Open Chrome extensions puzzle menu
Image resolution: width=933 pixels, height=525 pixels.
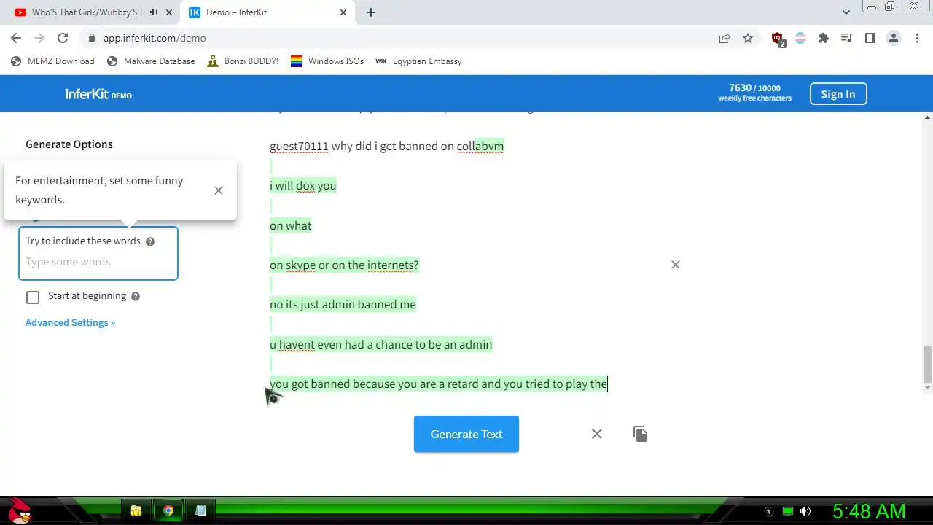[824, 38]
